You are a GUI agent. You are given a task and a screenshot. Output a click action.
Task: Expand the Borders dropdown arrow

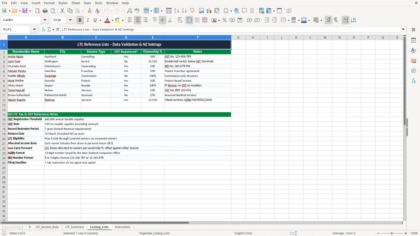point(288,20)
